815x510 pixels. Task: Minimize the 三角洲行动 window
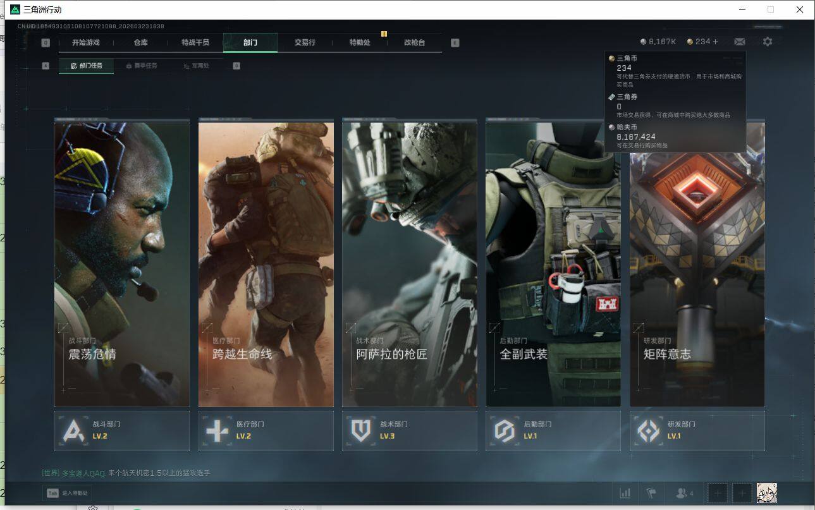coord(742,9)
